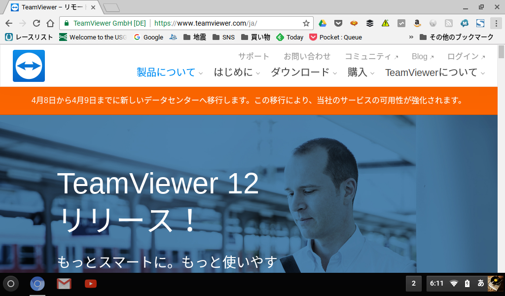Image resolution: width=505 pixels, height=296 pixels.
Task: Open the Pocket : Queue bookmark
Action: (x=335, y=37)
